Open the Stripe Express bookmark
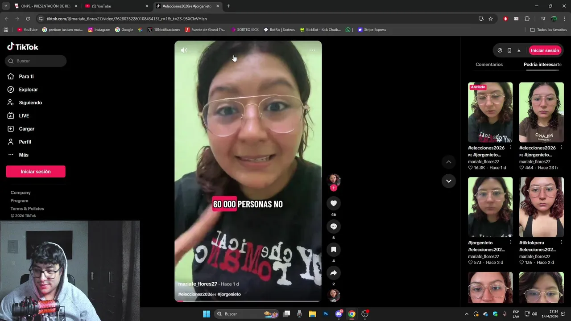This screenshot has height=321, width=571. coord(372,30)
